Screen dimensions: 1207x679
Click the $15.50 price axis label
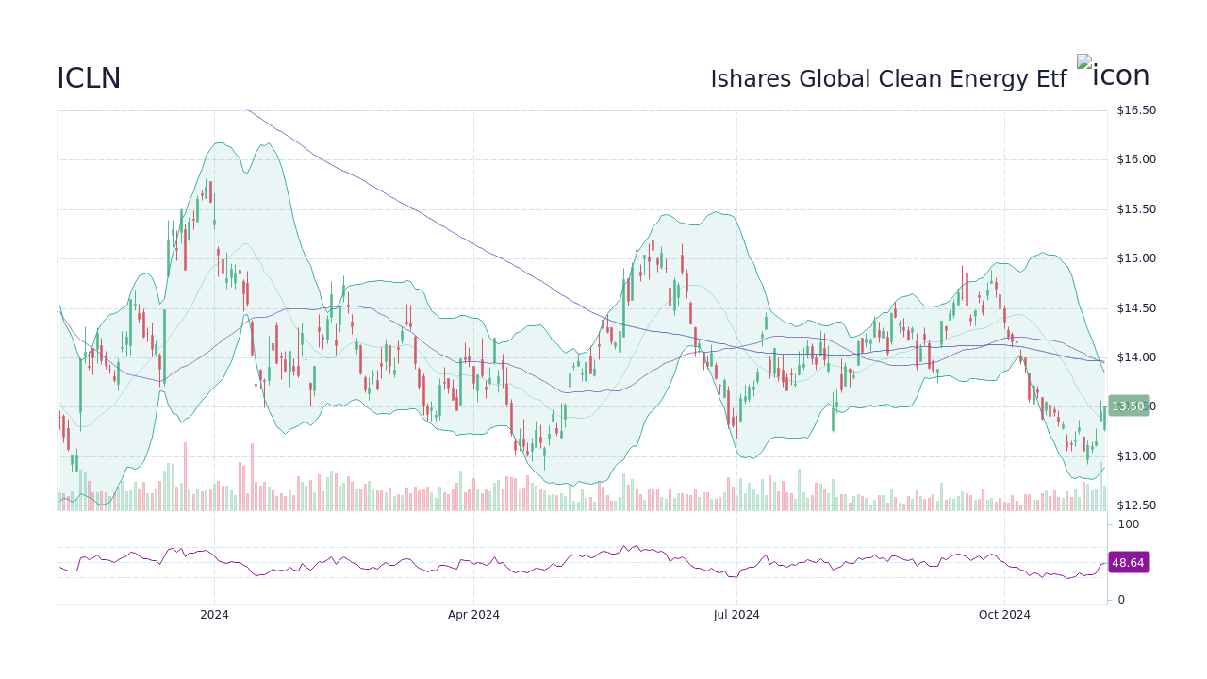1136,209
